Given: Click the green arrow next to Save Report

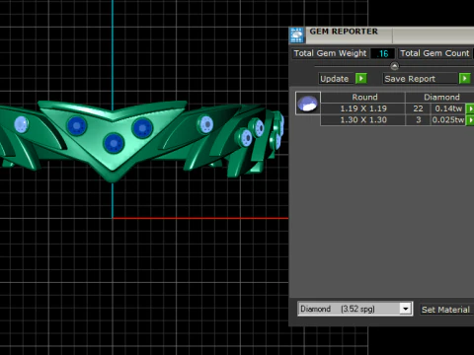Looking at the screenshot, I should point(464,79).
